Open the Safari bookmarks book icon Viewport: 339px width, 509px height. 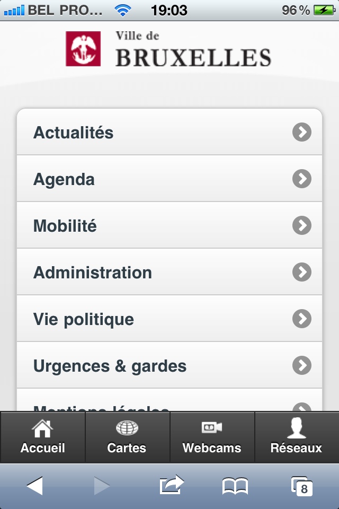tap(235, 486)
